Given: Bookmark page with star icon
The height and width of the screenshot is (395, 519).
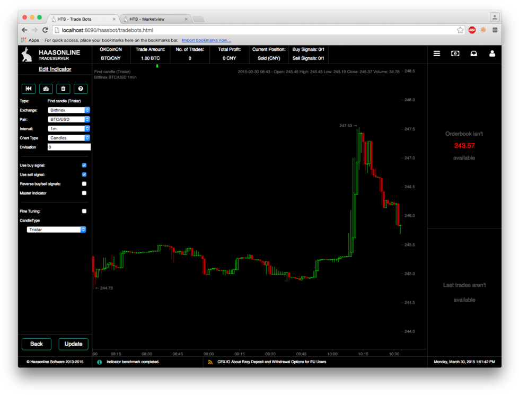Looking at the screenshot, I should point(460,30).
